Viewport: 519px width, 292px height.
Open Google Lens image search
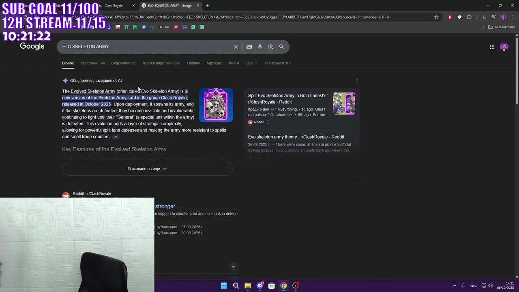(271, 47)
